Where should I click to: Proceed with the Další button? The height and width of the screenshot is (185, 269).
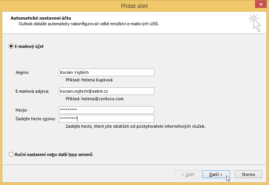pyautogui.click(x=216, y=174)
